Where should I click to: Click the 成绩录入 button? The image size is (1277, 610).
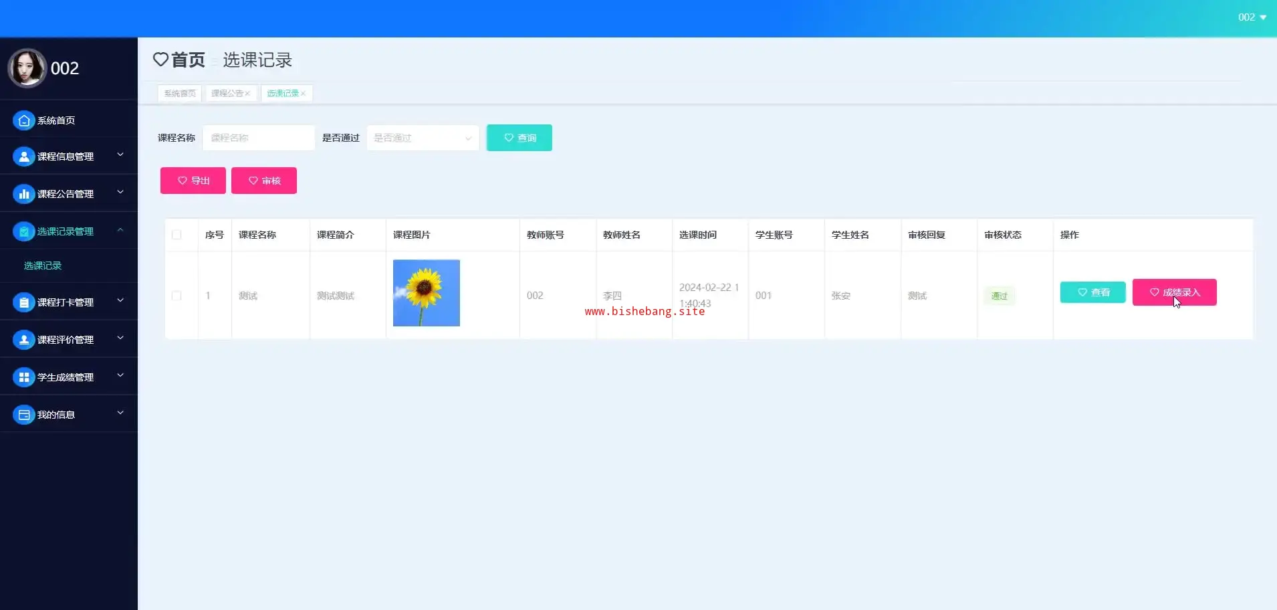pos(1174,292)
